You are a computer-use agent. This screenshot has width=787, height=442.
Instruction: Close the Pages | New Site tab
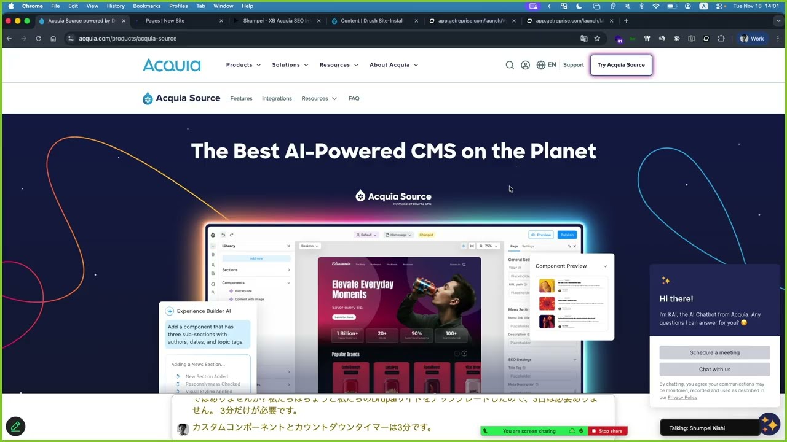pos(221,20)
